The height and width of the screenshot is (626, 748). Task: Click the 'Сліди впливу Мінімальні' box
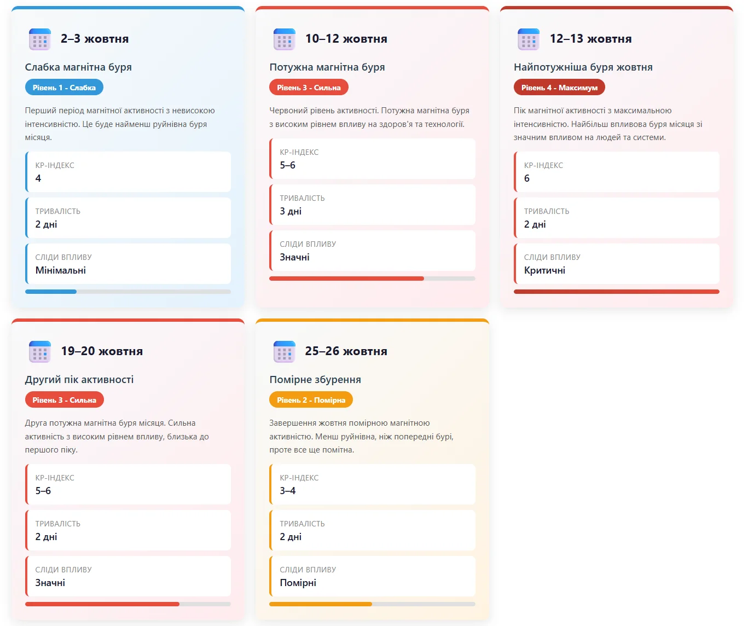[128, 264]
